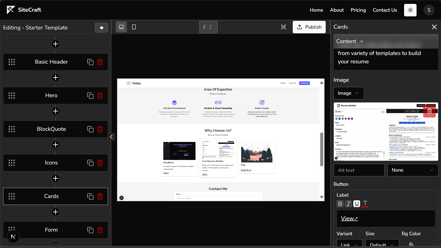Delete the Hero section with trash icon
The height and width of the screenshot is (248, 441).
[x=100, y=96]
